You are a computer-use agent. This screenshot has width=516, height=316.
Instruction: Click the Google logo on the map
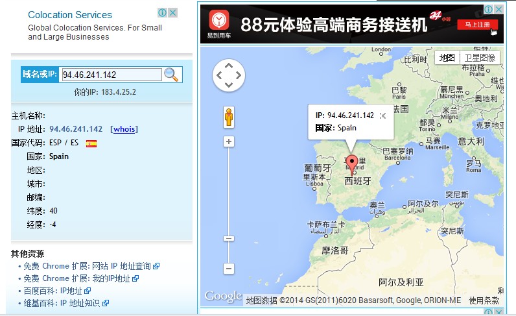pyautogui.click(x=223, y=297)
